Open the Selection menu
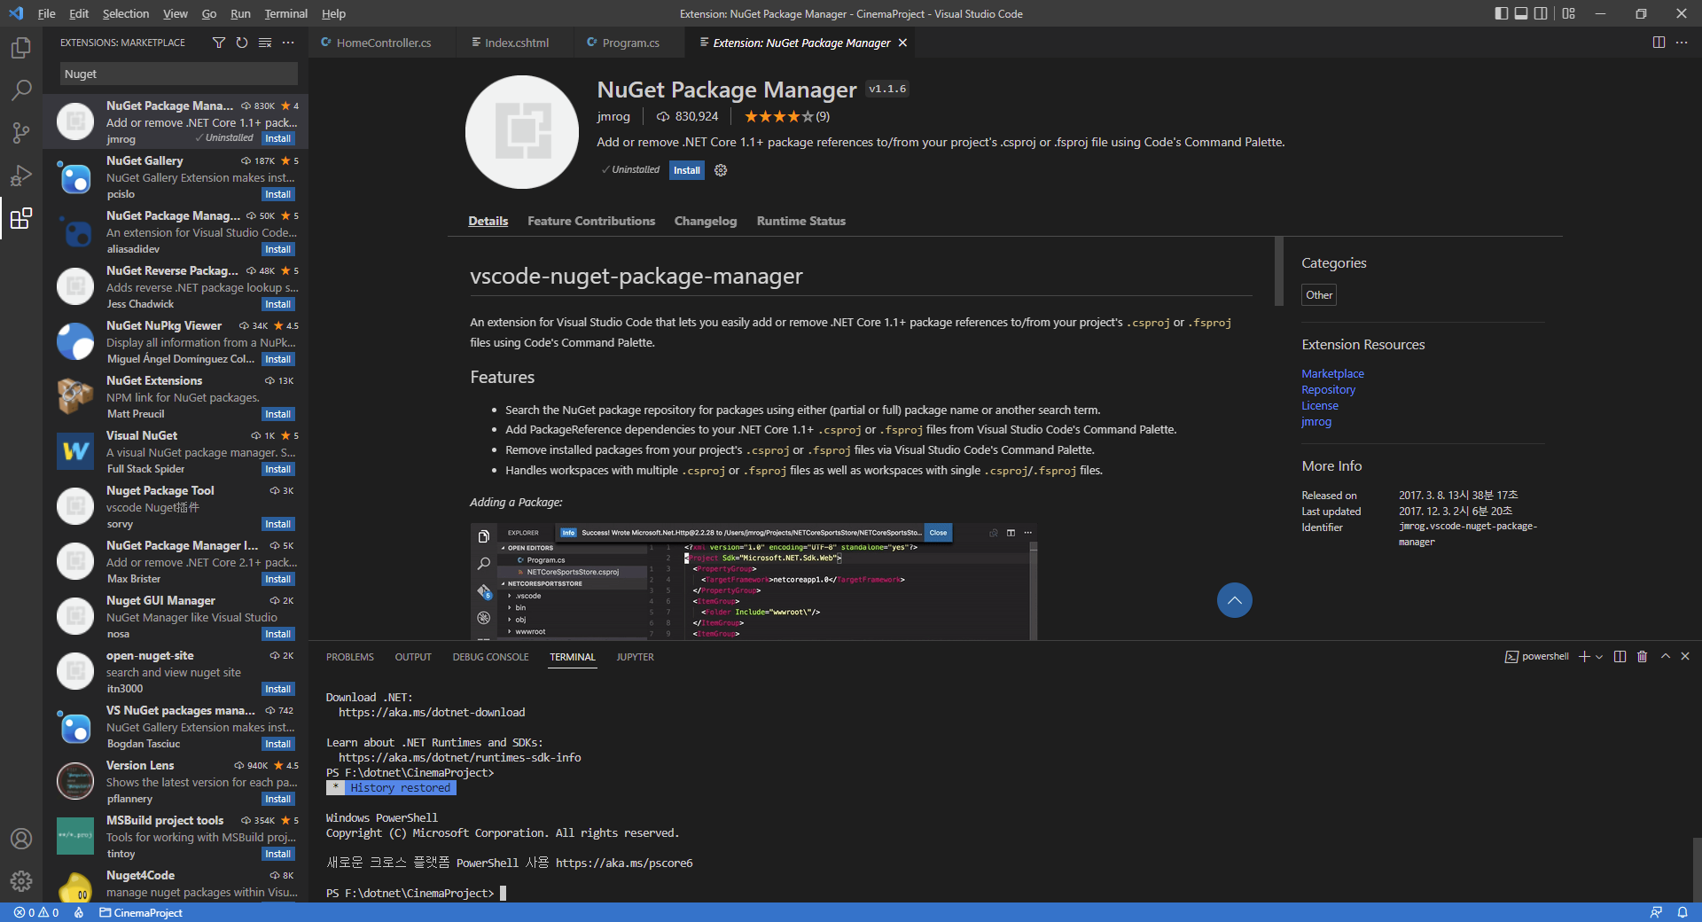Viewport: 1702px width, 922px height. (126, 13)
